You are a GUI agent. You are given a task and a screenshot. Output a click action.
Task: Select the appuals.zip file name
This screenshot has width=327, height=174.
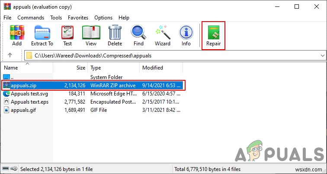point(23,85)
